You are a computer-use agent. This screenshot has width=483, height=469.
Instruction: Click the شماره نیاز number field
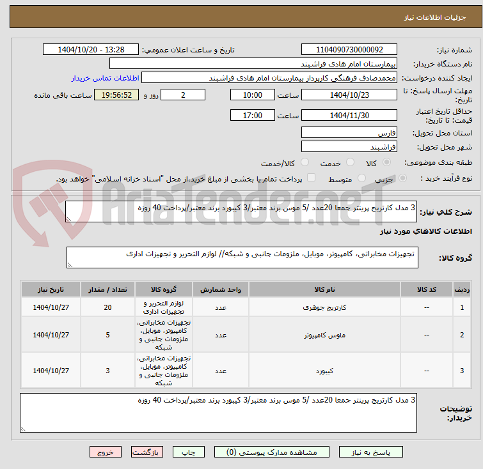pyautogui.click(x=349, y=50)
